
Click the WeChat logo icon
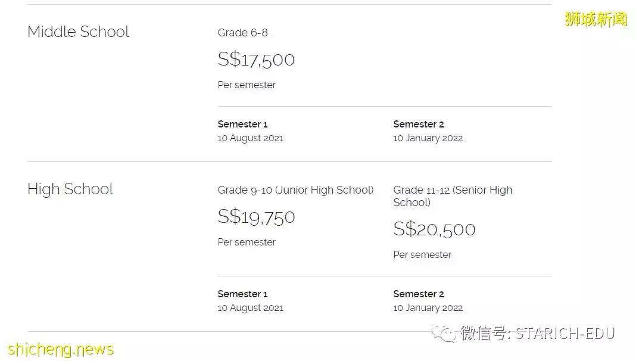(445, 333)
